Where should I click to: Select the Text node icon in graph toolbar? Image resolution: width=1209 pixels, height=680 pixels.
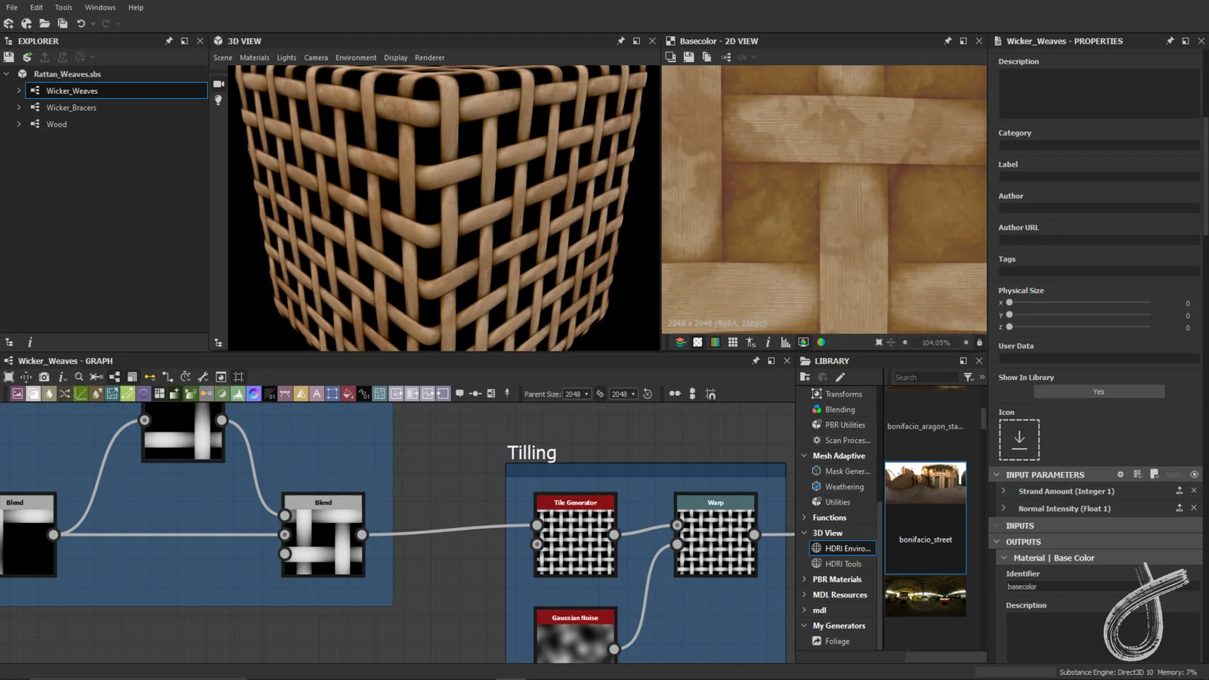316,394
